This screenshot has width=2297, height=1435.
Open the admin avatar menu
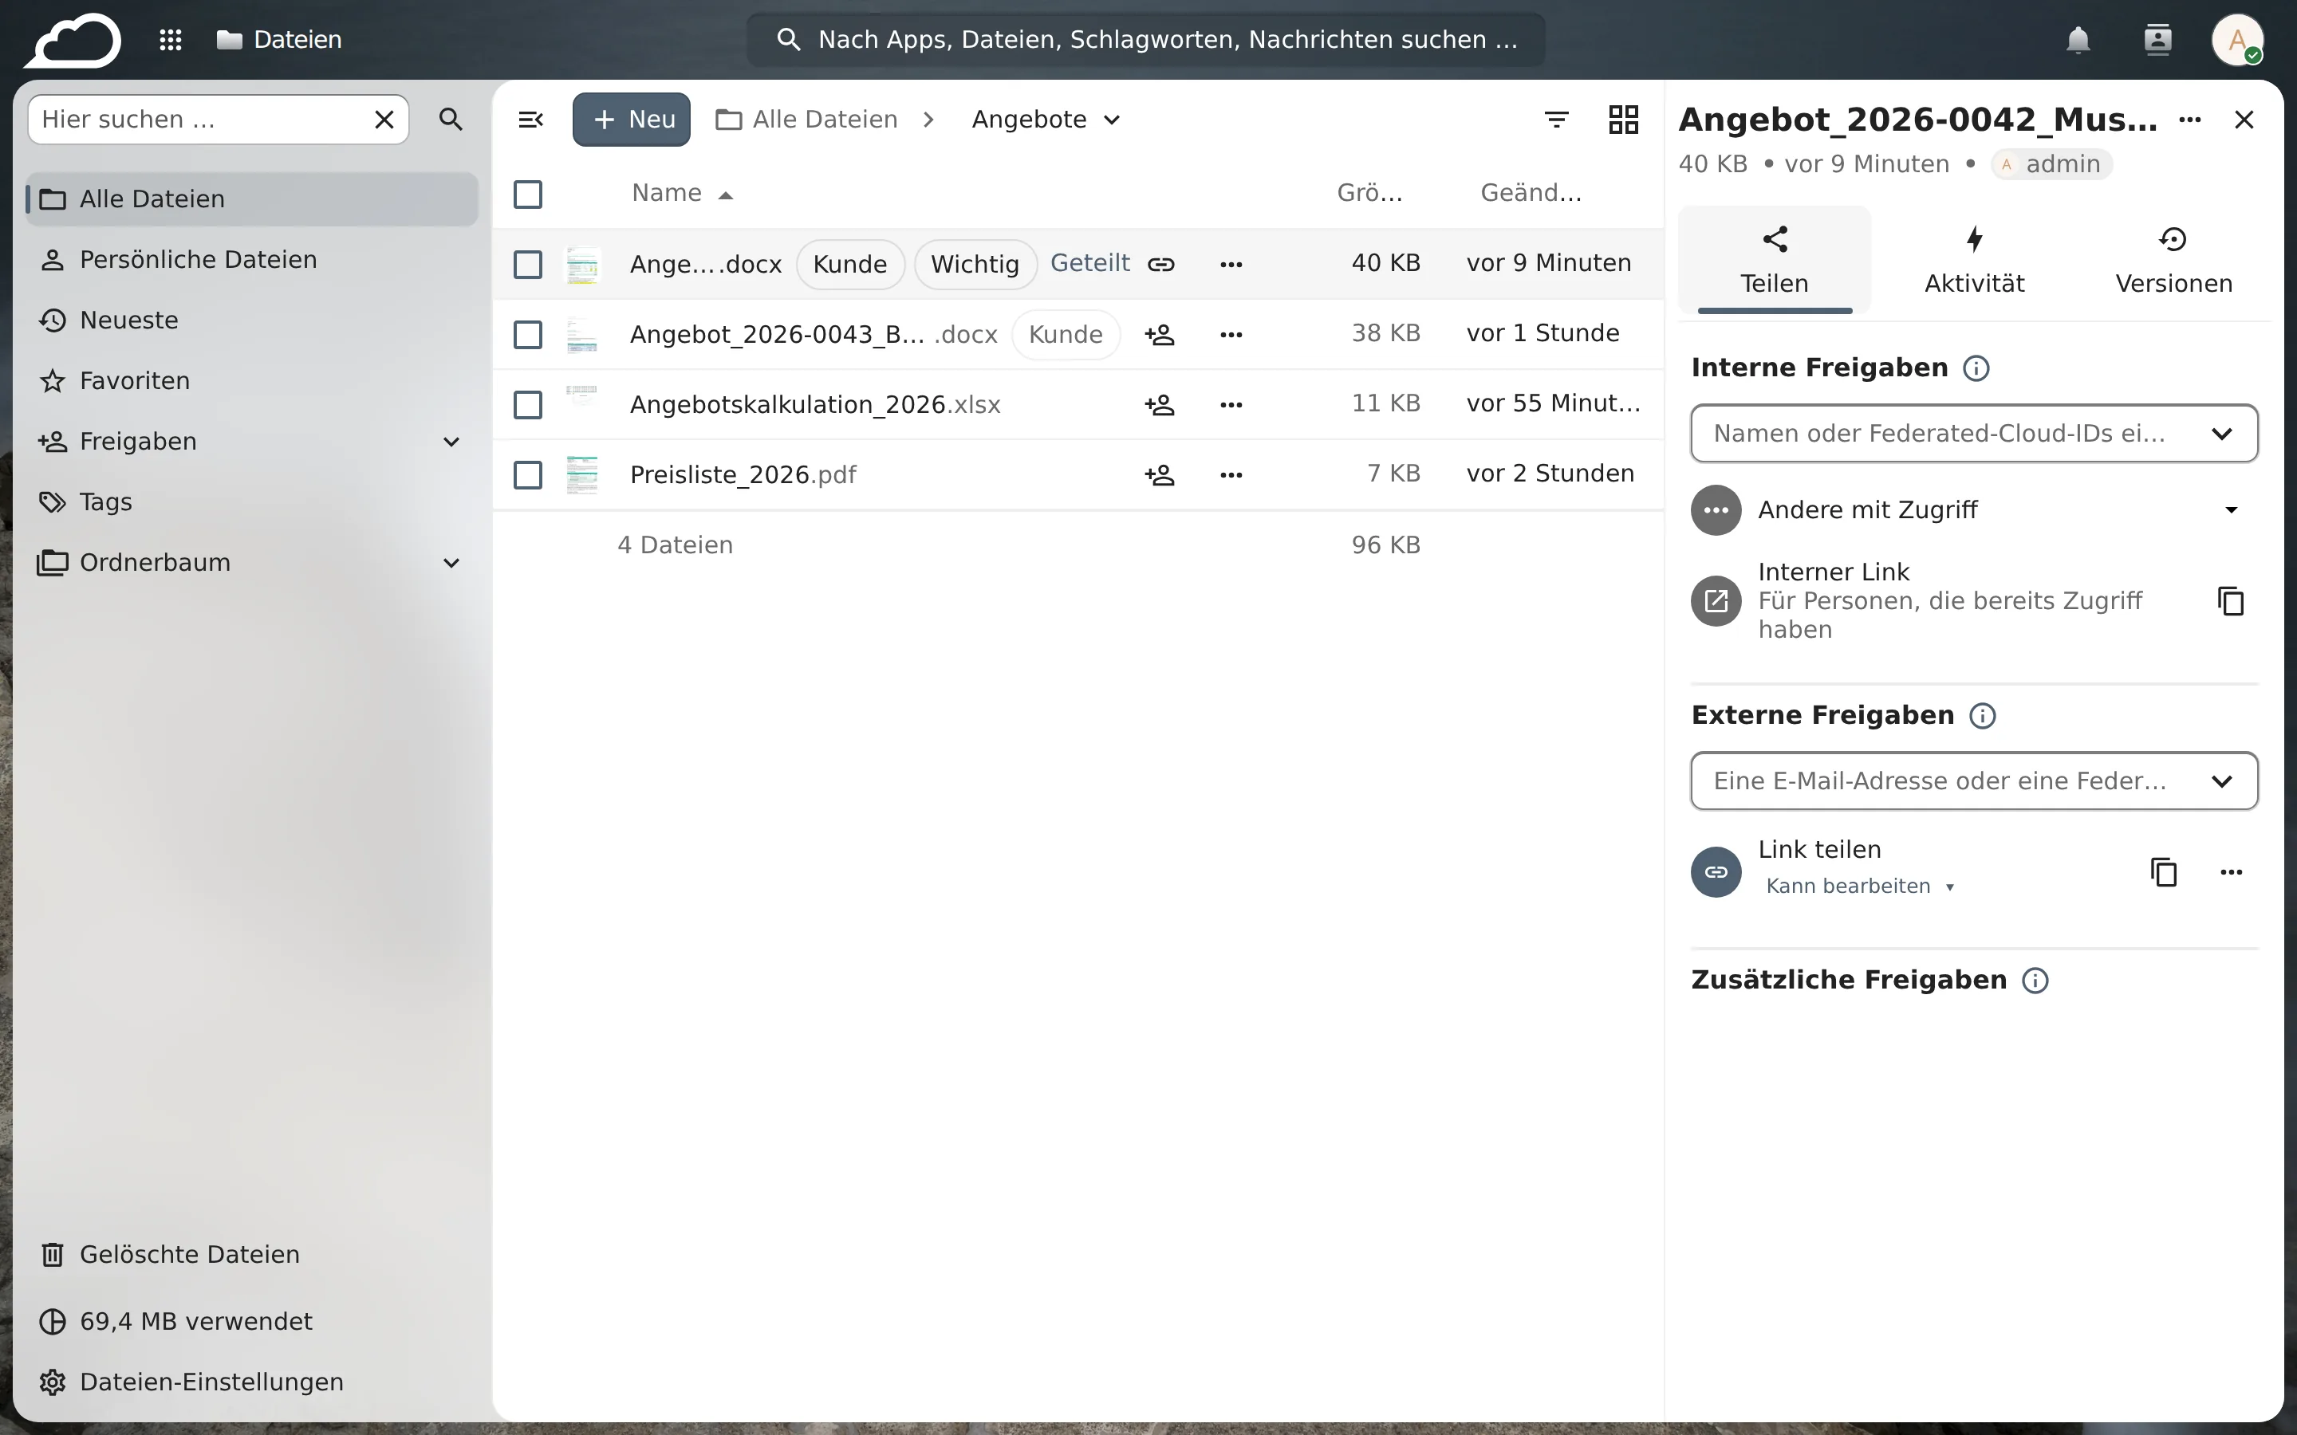pyautogui.click(x=2237, y=40)
